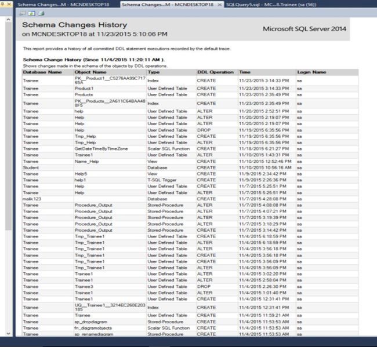Image resolution: width=377 pixels, height=347 pixels.
Task: Click the 11/9/2015 2:26:36 PM time cell
Action: pos(263,180)
